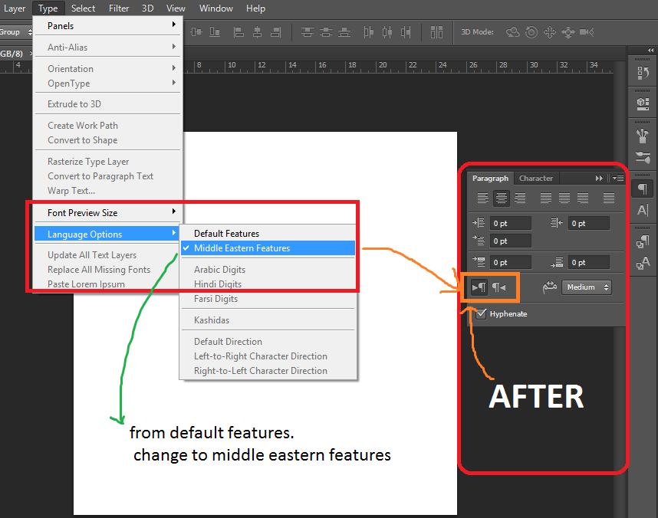Open Character Styles panel in dock
The height and width of the screenshot is (518, 658).
click(x=643, y=263)
